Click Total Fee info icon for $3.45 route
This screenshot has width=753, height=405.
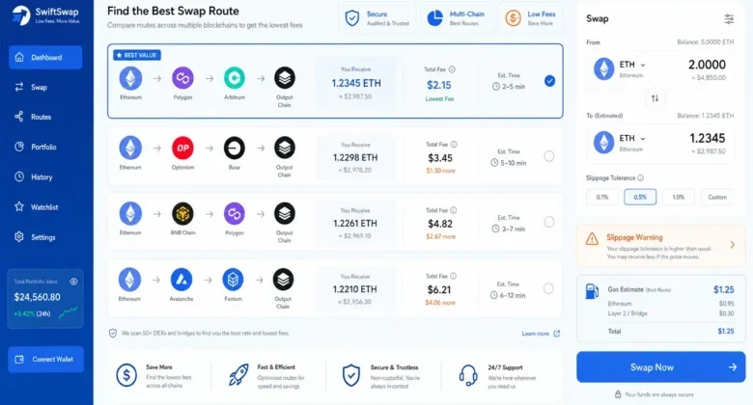tap(454, 145)
